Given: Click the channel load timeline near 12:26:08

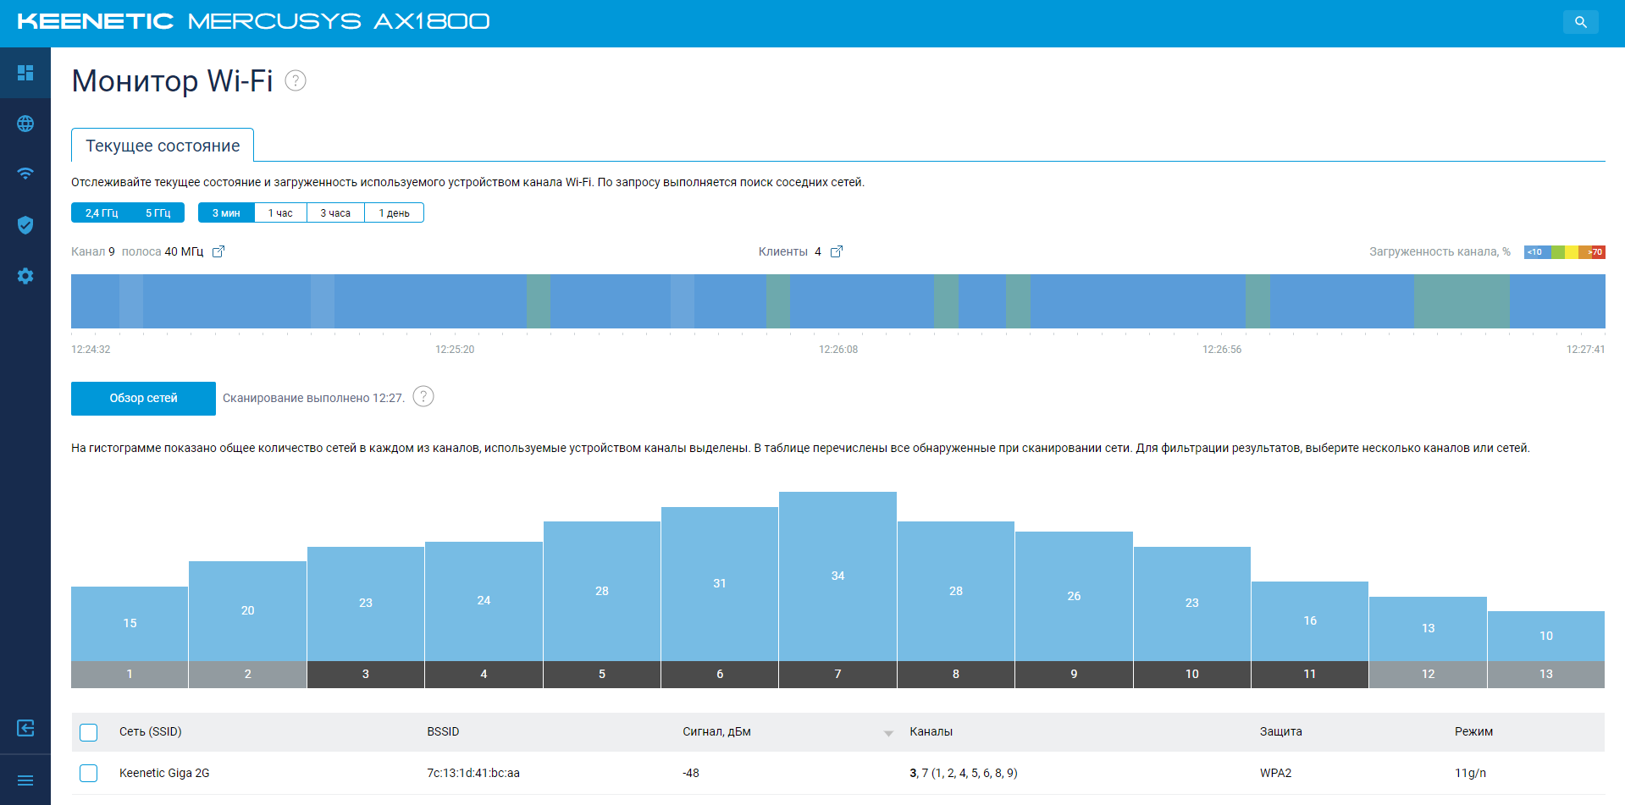Looking at the screenshot, I should point(838,301).
